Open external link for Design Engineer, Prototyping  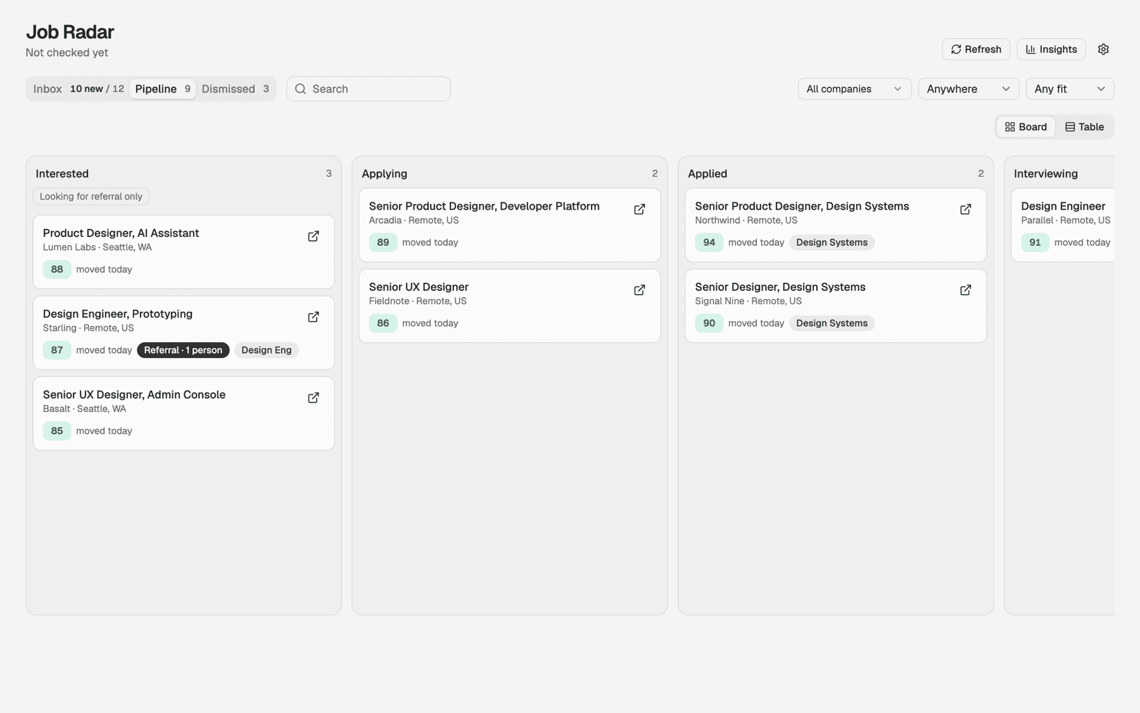pyautogui.click(x=313, y=317)
